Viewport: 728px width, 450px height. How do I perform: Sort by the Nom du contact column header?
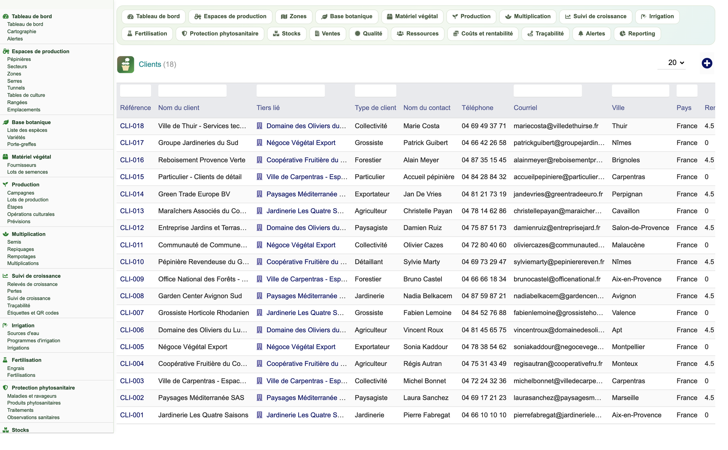pos(427,108)
